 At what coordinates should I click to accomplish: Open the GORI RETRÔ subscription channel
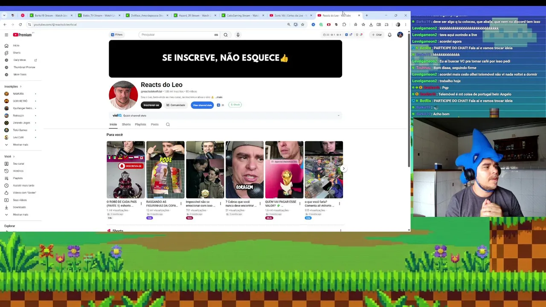coord(20,101)
